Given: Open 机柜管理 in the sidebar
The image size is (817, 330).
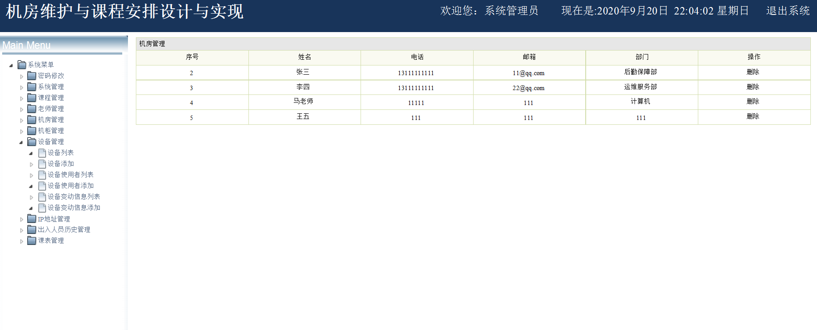Looking at the screenshot, I should (x=51, y=131).
